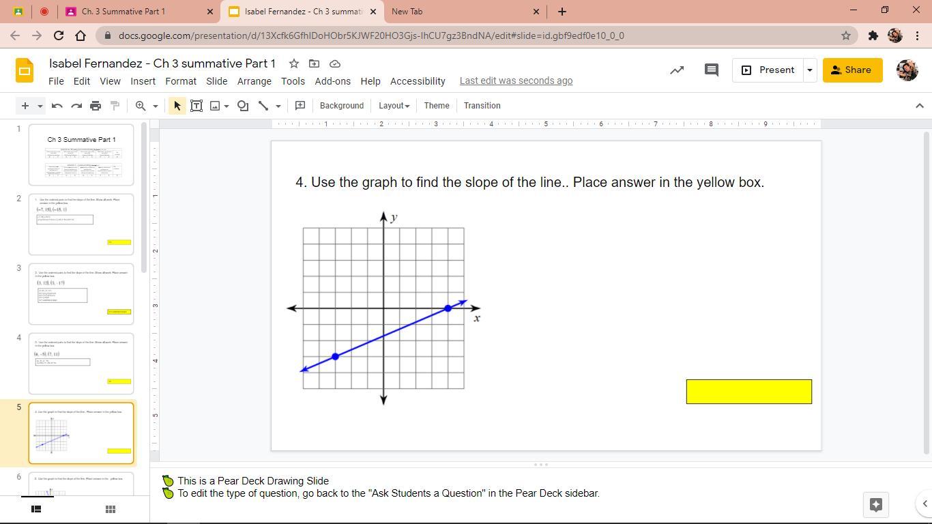This screenshot has height=524, width=932.
Task: Click the Undo arrow icon
Action: point(57,106)
